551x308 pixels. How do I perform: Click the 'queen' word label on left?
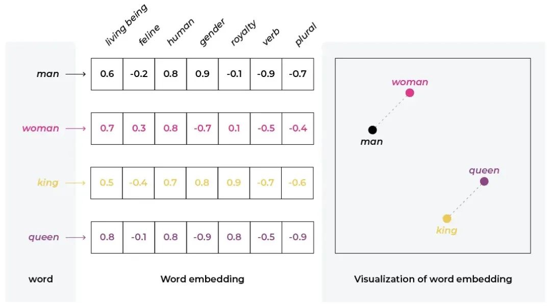pos(43,237)
